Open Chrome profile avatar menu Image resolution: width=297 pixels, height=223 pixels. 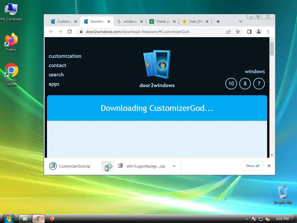tap(259, 32)
